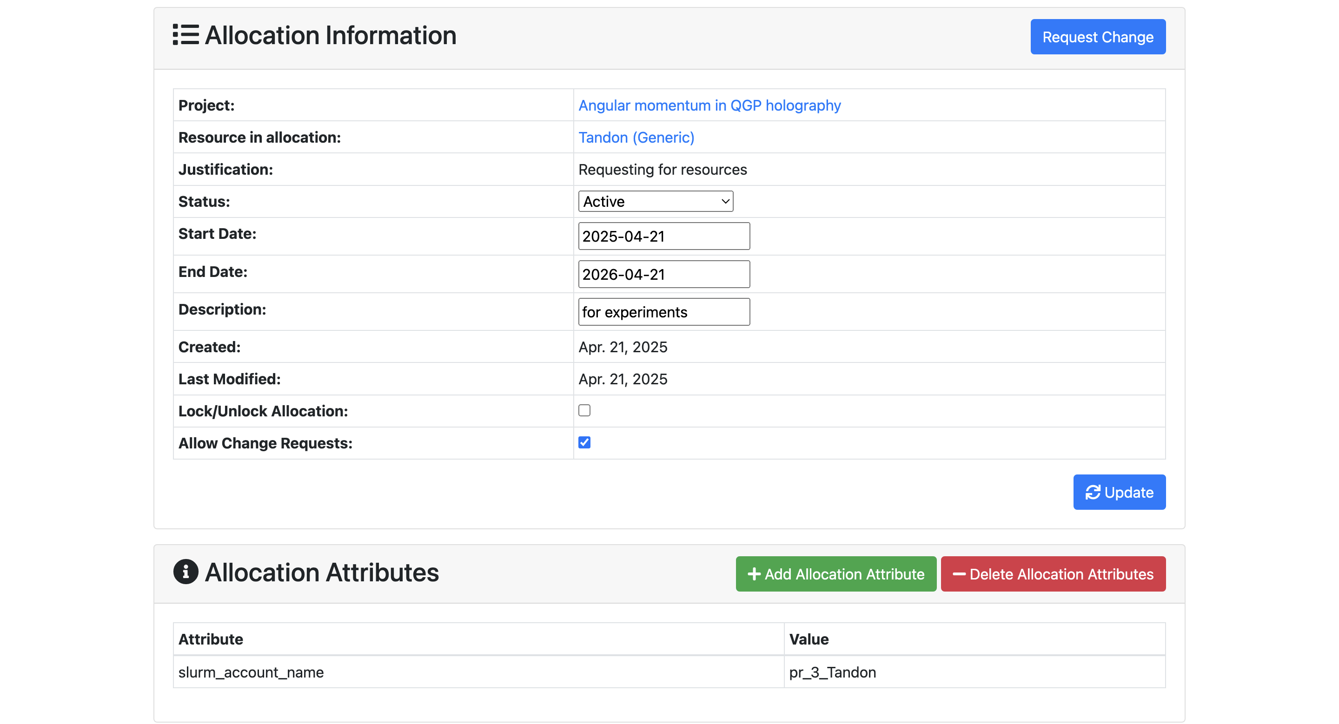Click the list icon beside Allocation Information
Image resolution: width=1339 pixels, height=724 pixels.
tap(186, 35)
